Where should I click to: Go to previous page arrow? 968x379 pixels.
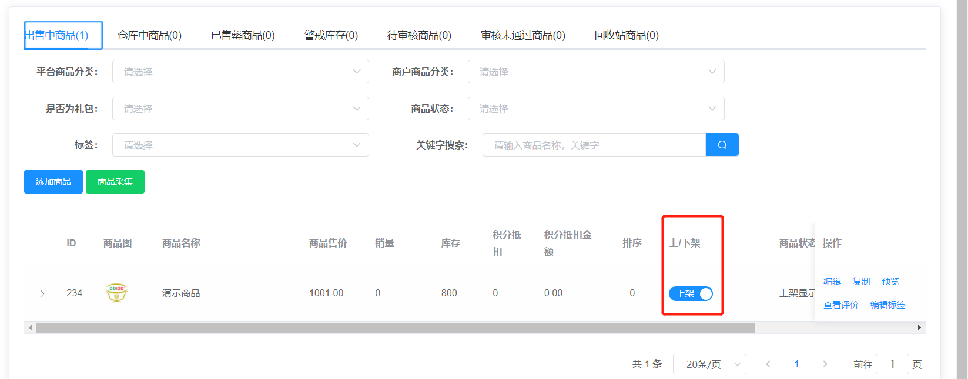pyautogui.click(x=768, y=364)
